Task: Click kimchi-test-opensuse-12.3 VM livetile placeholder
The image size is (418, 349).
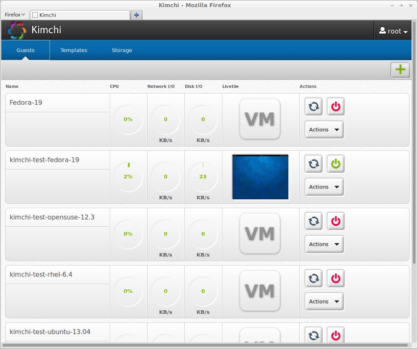Action: pyautogui.click(x=260, y=234)
